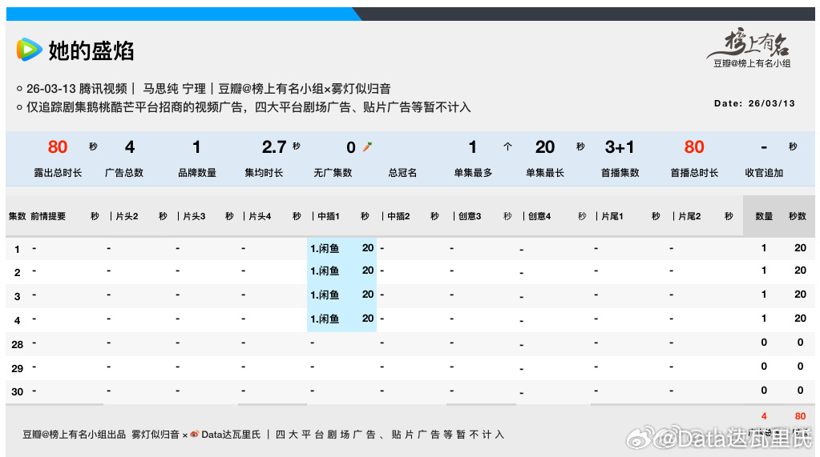Screen dimensions: 820x457
Task: Click the 榜上有名 calligraphy logo
Action: (x=749, y=42)
